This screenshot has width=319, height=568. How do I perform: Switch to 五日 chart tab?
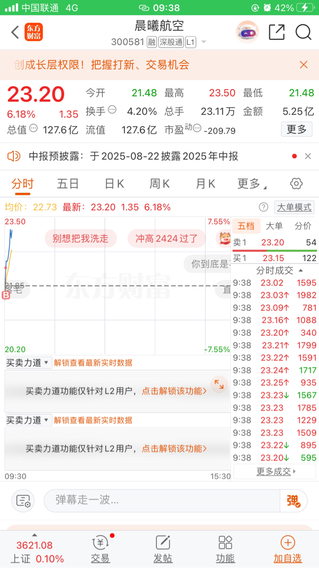[68, 184]
